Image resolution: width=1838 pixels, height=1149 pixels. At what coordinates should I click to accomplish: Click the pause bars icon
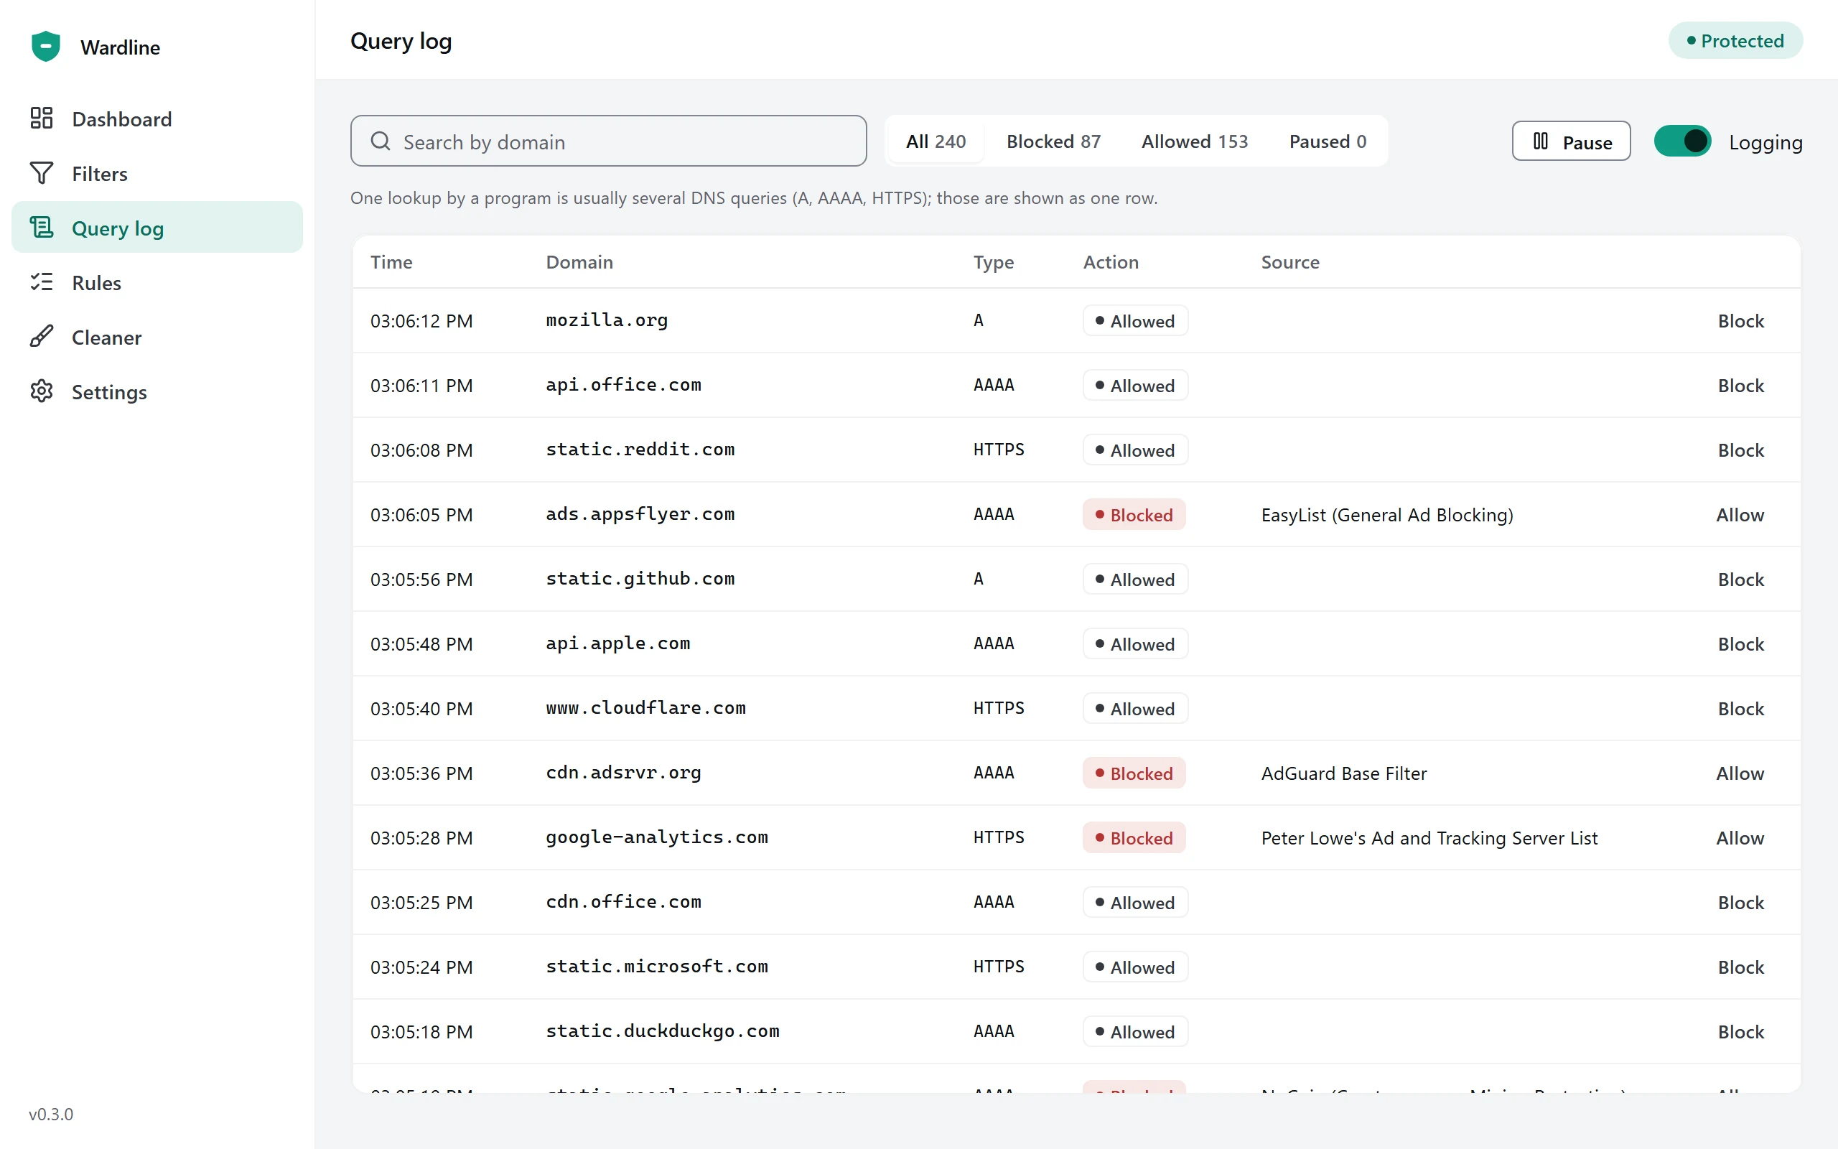point(1540,141)
